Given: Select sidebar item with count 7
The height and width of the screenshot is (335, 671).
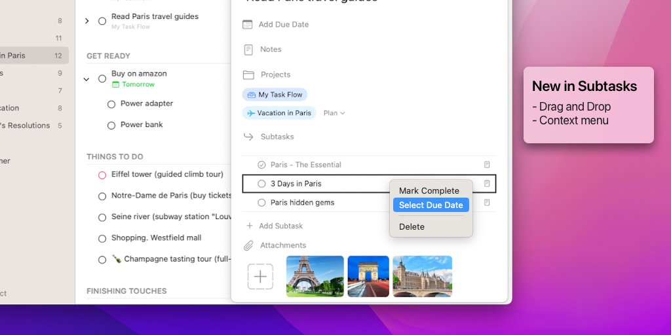Looking at the screenshot, I should [33, 90].
